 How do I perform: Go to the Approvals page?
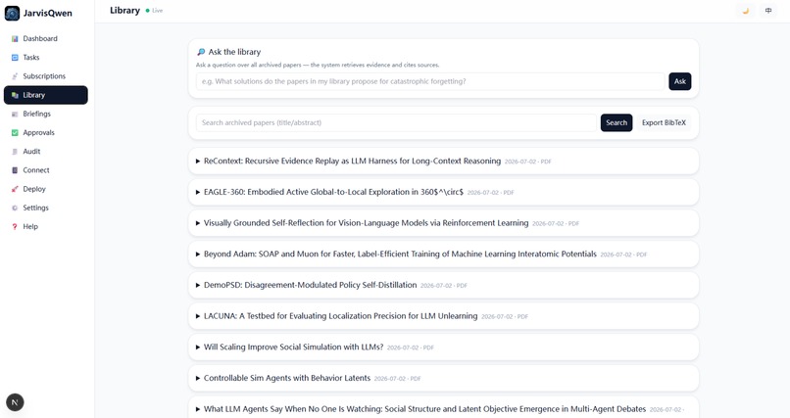[46, 133]
